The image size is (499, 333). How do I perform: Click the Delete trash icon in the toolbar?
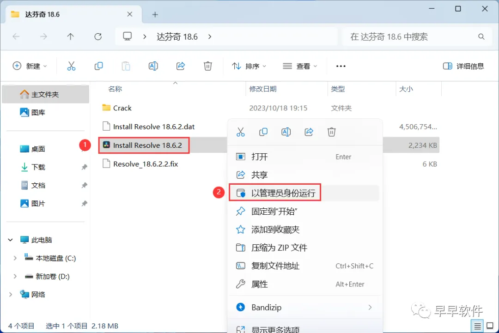coord(208,66)
